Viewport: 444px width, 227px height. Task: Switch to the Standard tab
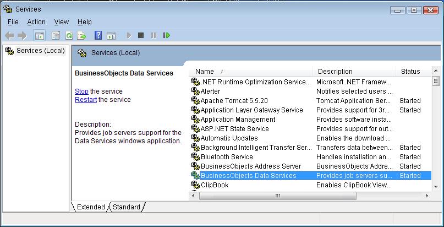pyautogui.click(x=127, y=207)
